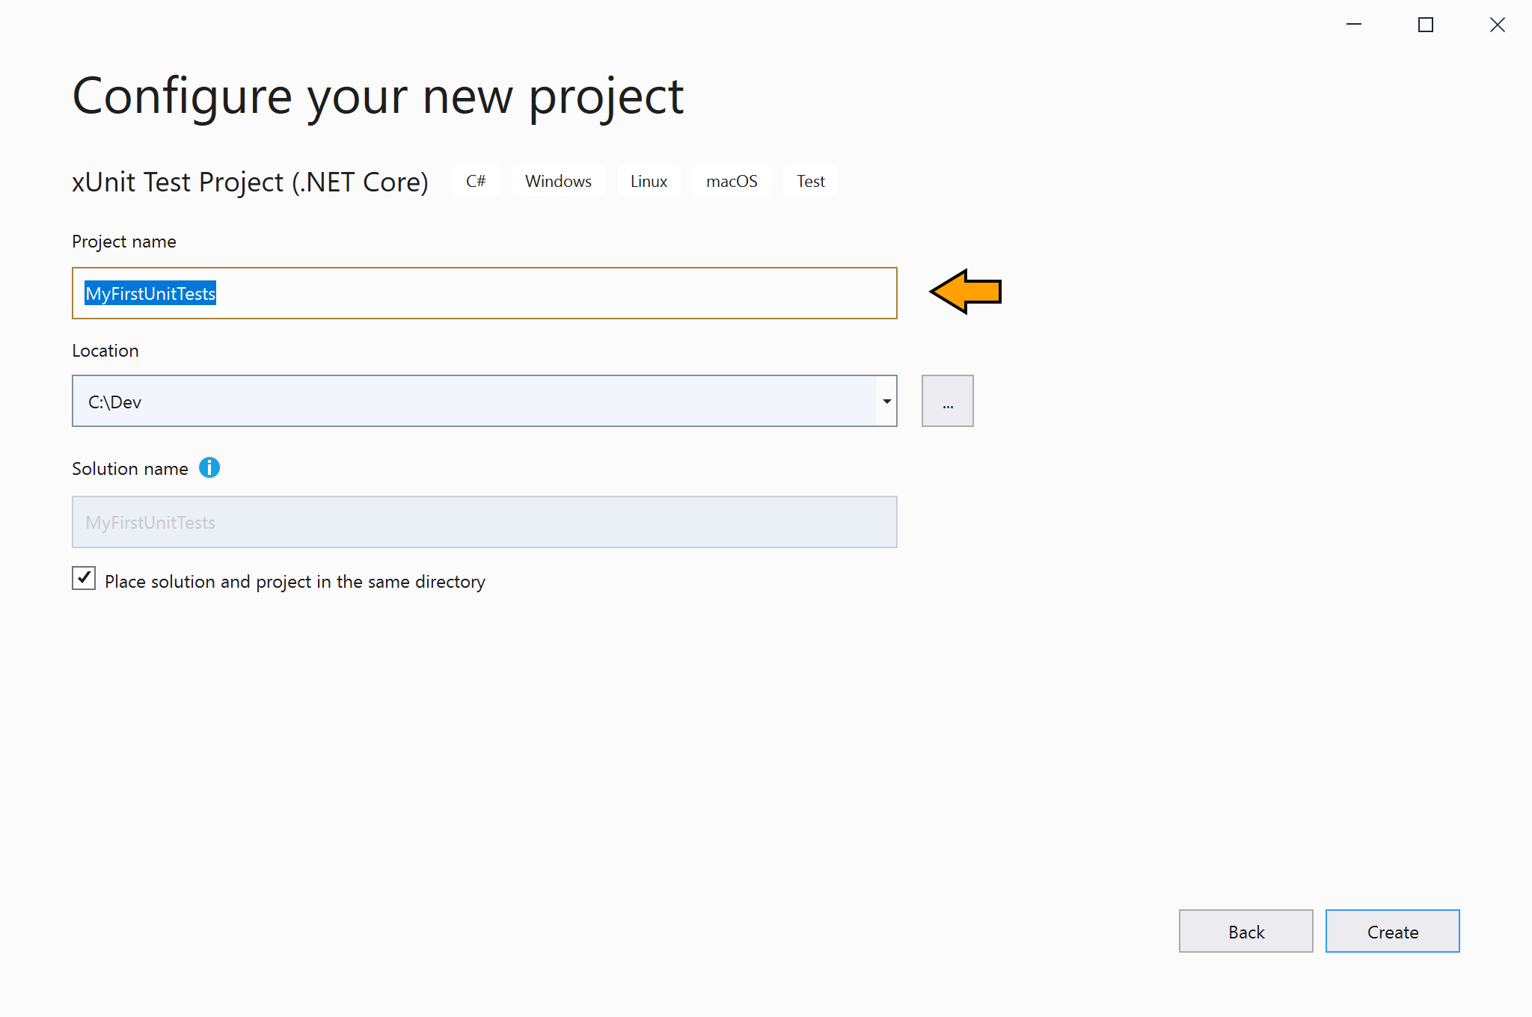Viewport: 1532px width, 1017px height.
Task: Open the Solution name info tooltip icon
Action: point(210,468)
